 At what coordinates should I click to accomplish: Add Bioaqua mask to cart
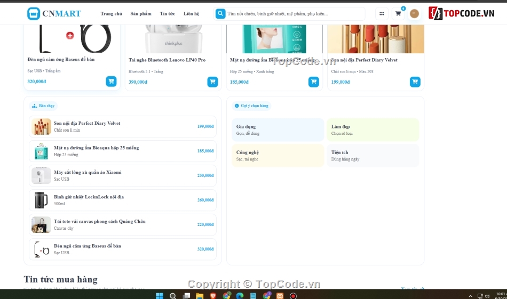coord(314,82)
